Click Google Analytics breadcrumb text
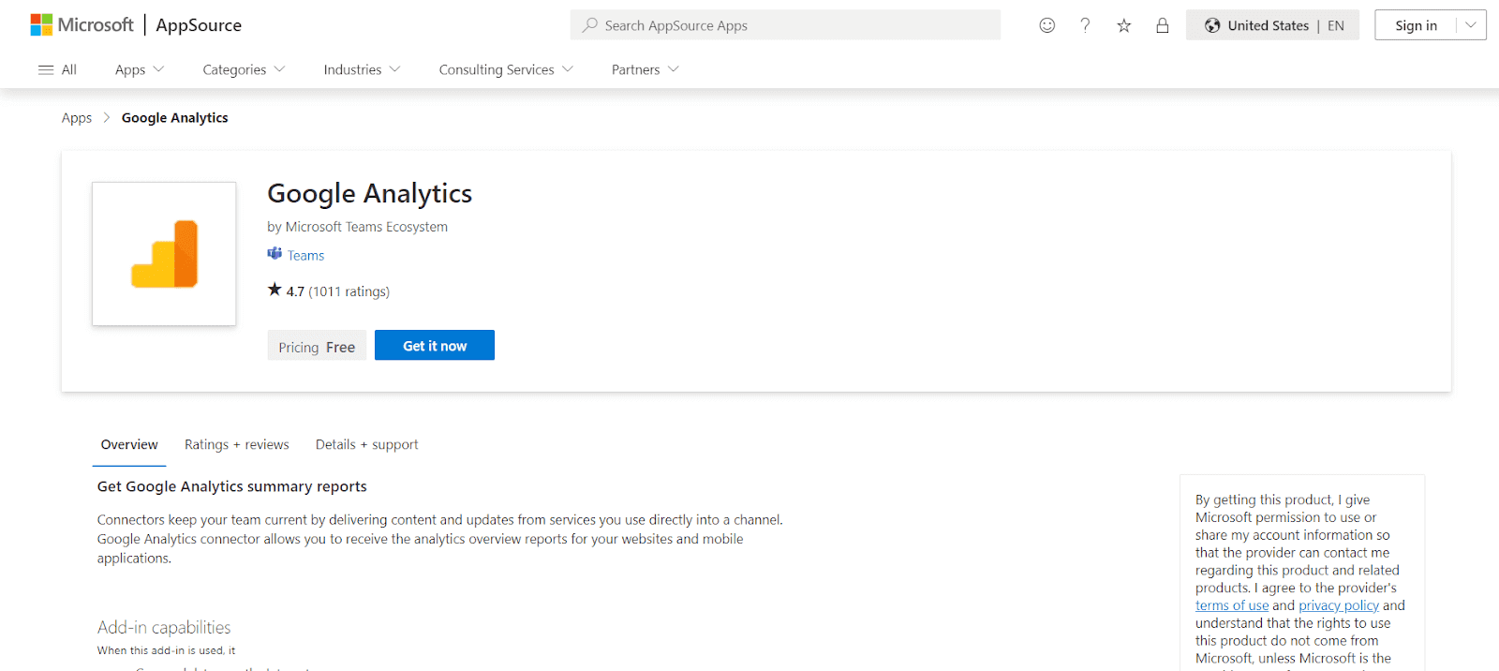 tap(175, 118)
